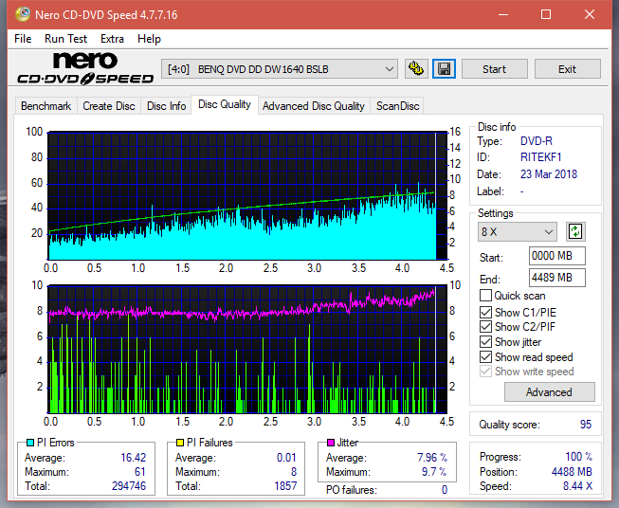The width and height of the screenshot is (619, 508).
Task: Click the Jitter maximum 9.7 % value
Action: 434,472
